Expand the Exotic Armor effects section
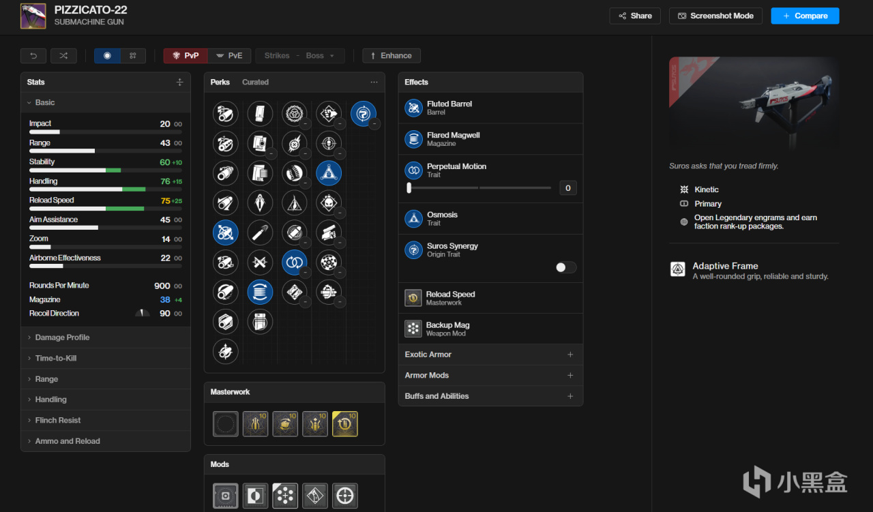Image resolution: width=873 pixels, height=512 pixels. point(491,355)
